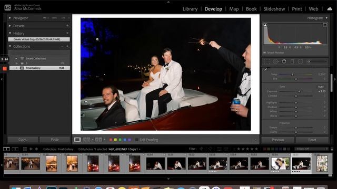
Task: Open the Filters Off preset dropdown
Action: [311, 149]
